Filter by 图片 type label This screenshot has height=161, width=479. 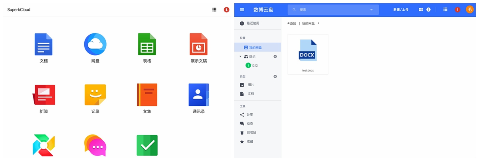(x=251, y=85)
